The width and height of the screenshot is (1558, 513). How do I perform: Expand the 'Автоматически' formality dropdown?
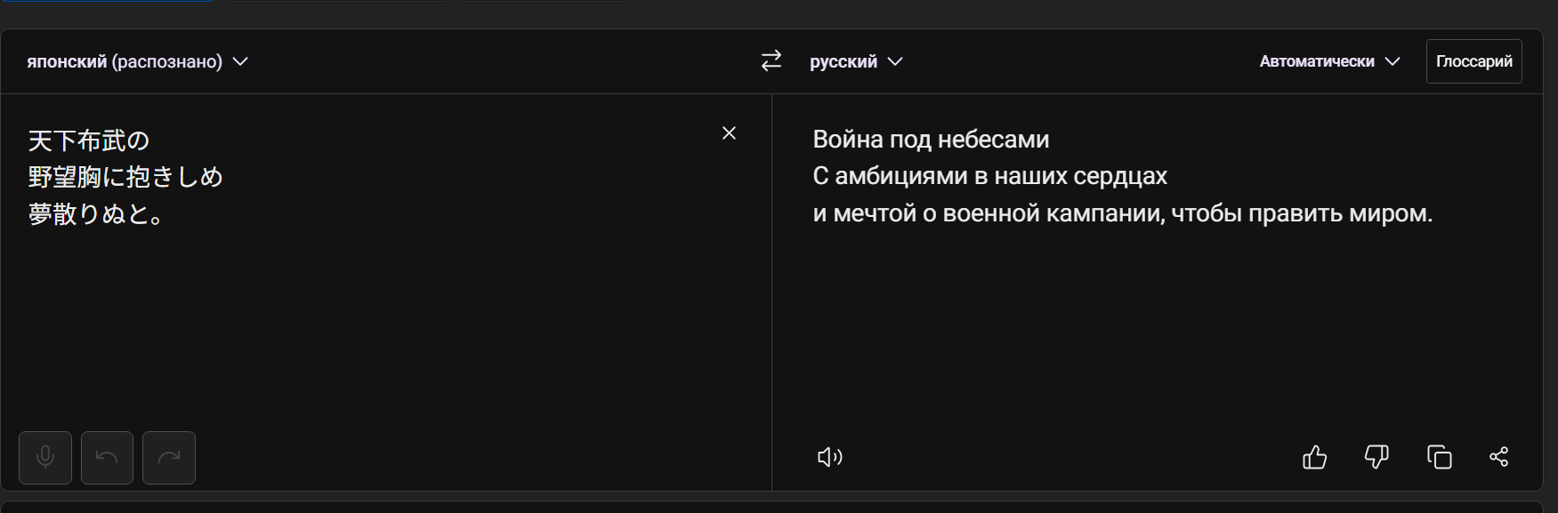click(x=1329, y=61)
